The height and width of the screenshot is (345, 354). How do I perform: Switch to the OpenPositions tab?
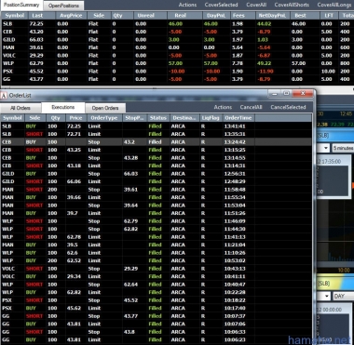tap(63, 6)
